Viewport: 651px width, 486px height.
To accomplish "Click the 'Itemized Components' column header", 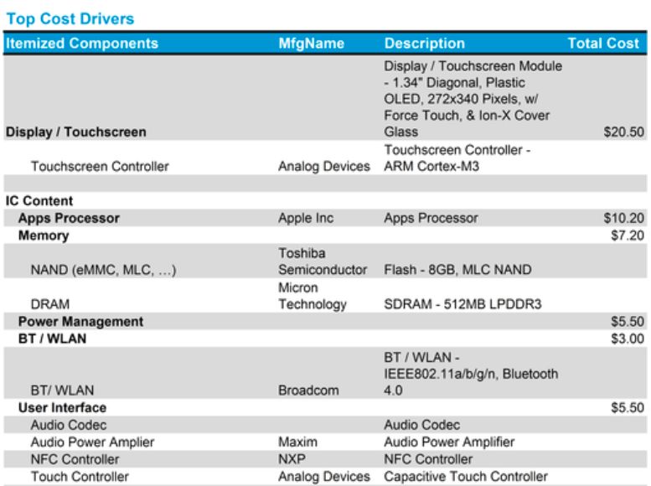I will click(82, 44).
